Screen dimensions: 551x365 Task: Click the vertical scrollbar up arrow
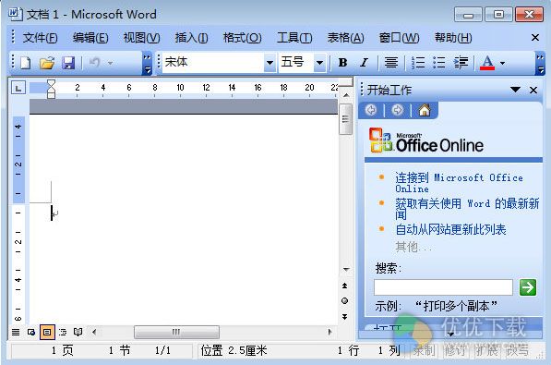(x=346, y=95)
